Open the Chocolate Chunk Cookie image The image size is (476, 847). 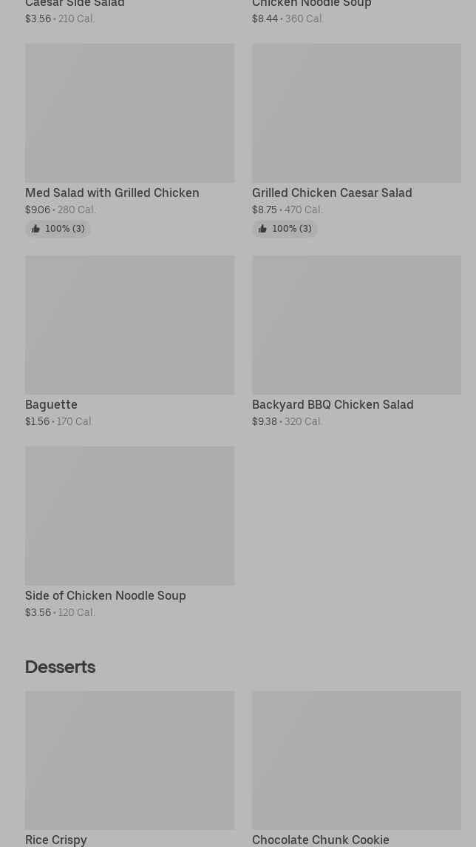tap(356, 760)
